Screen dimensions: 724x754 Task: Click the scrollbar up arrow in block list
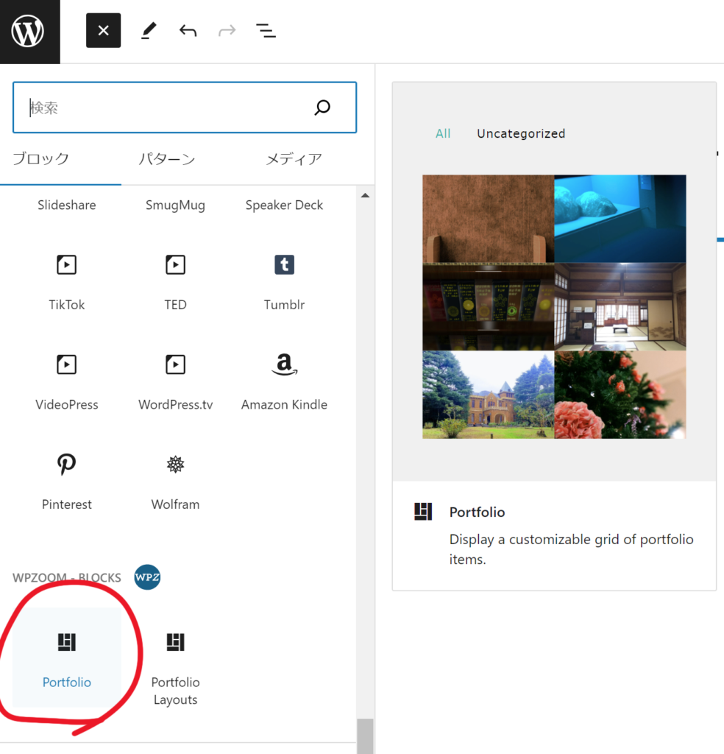click(x=365, y=196)
